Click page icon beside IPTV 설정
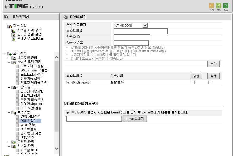The width and height of the screenshot is (233, 156). point(17,138)
